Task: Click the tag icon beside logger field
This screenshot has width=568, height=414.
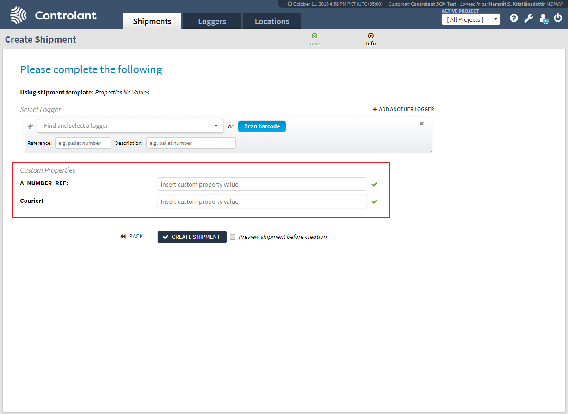Action: pos(31,126)
